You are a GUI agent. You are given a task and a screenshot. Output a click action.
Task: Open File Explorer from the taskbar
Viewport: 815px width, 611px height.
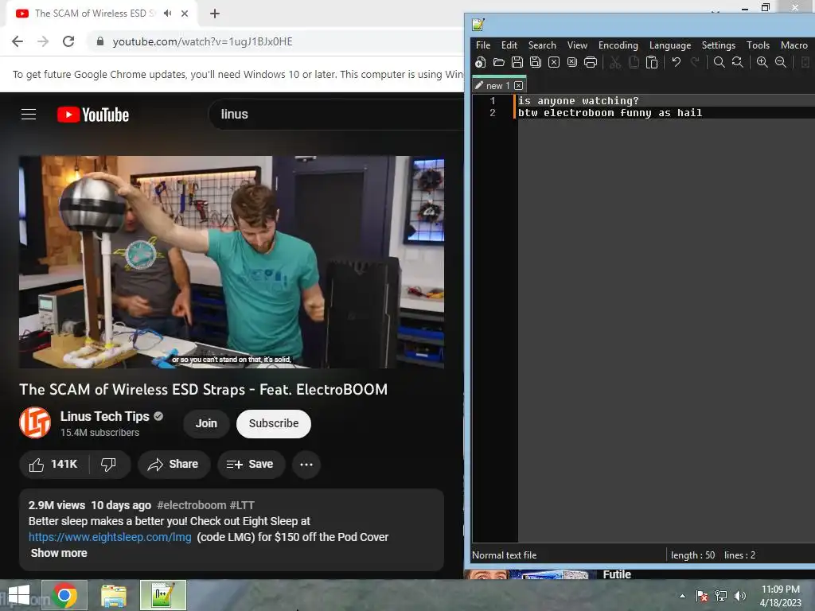[x=113, y=595]
